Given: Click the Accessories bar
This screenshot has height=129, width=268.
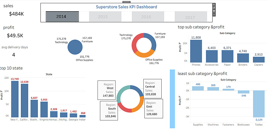Looking at the screenshot, I should [212, 56].
